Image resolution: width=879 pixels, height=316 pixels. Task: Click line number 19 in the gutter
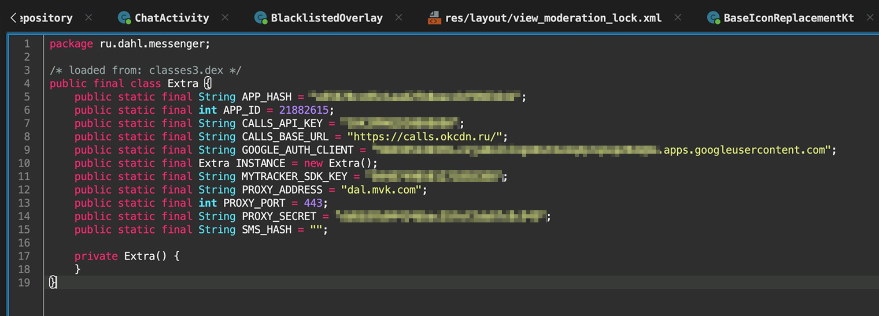(24, 282)
